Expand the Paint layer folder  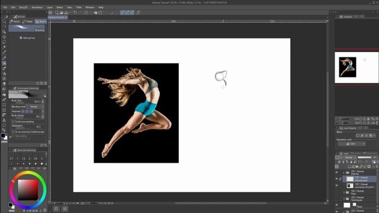pyautogui.click(x=344, y=192)
